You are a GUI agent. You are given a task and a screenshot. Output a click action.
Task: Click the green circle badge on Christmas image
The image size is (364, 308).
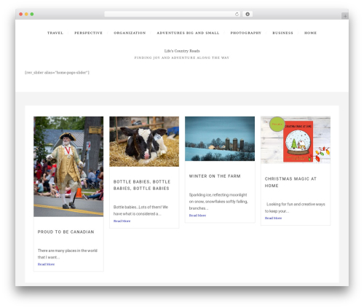(277, 125)
